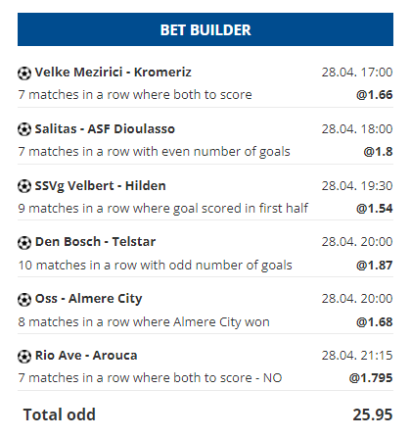The image size is (411, 438).
Task: Select the @1.8 odds for even goals
Action: click(x=378, y=152)
